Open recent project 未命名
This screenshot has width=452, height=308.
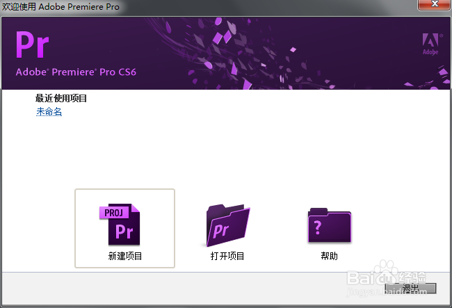point(49,111)
